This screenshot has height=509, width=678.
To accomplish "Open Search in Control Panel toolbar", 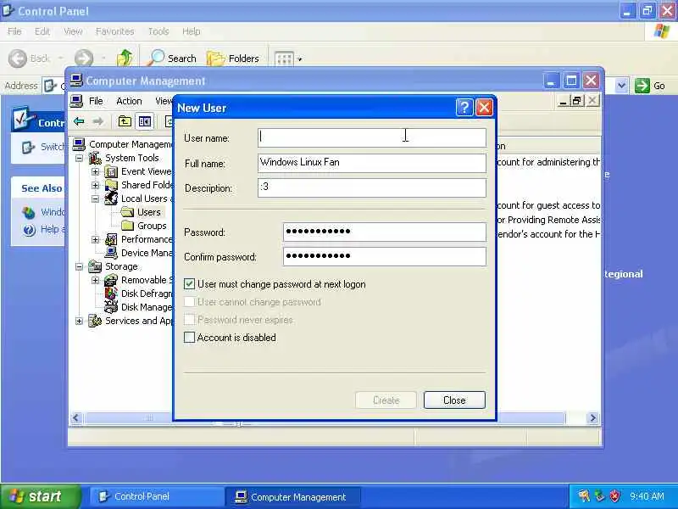I will [172, 59].
